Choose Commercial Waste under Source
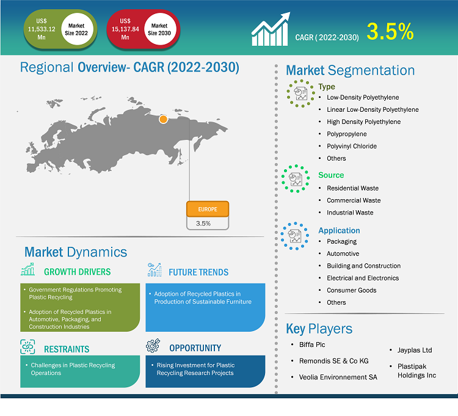Viewport: 458px width, 416px height. [353, 200]
